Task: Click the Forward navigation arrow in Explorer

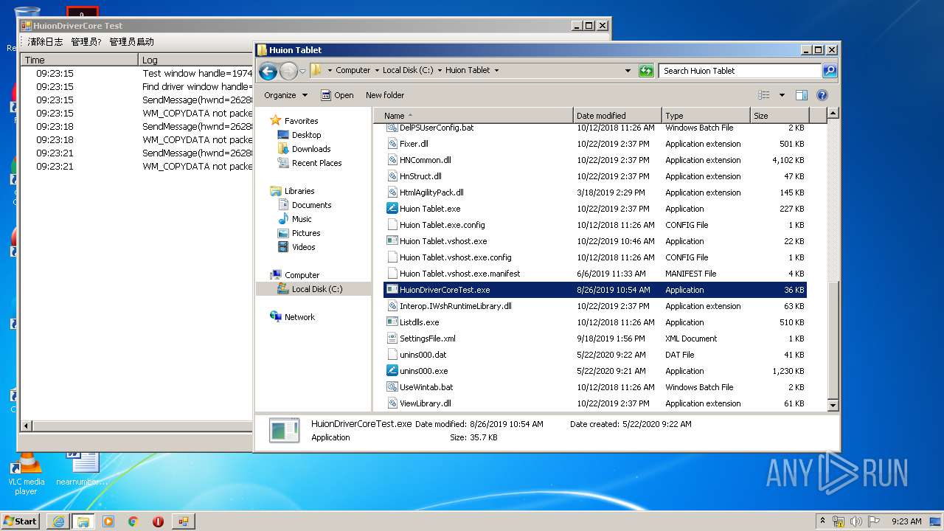Action: (288, 71)
